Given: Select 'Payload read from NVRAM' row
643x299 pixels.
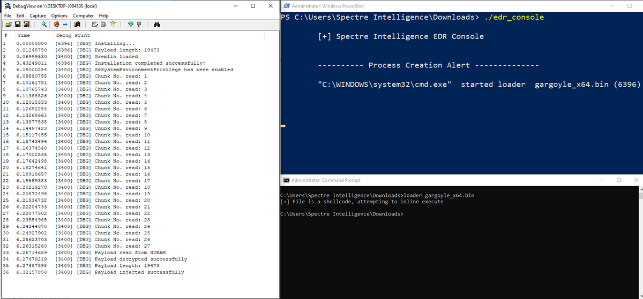Looking at the screenshot, I should click(139, 252).
